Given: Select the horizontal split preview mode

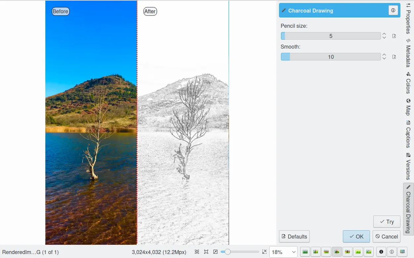Looking at the screenshot, I should (326, 252).
